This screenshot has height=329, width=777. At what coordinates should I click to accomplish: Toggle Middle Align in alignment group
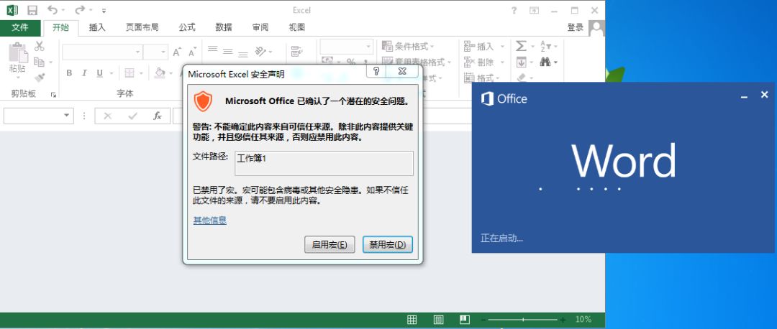click(x=228, y=51)
